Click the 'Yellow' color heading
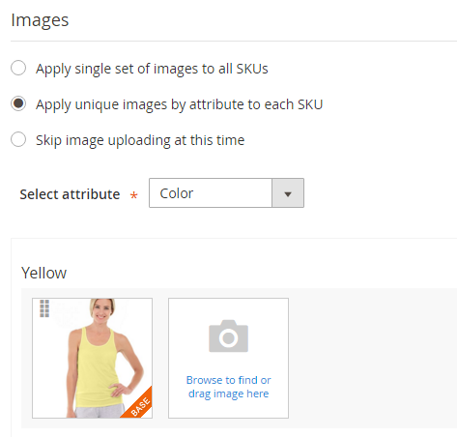This screenshot has width=457, height=437. click(43, 273)
